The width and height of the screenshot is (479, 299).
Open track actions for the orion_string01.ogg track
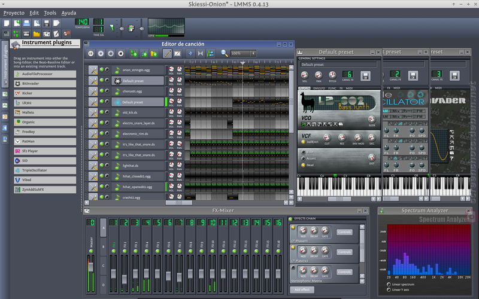click(x=93, y=70)
